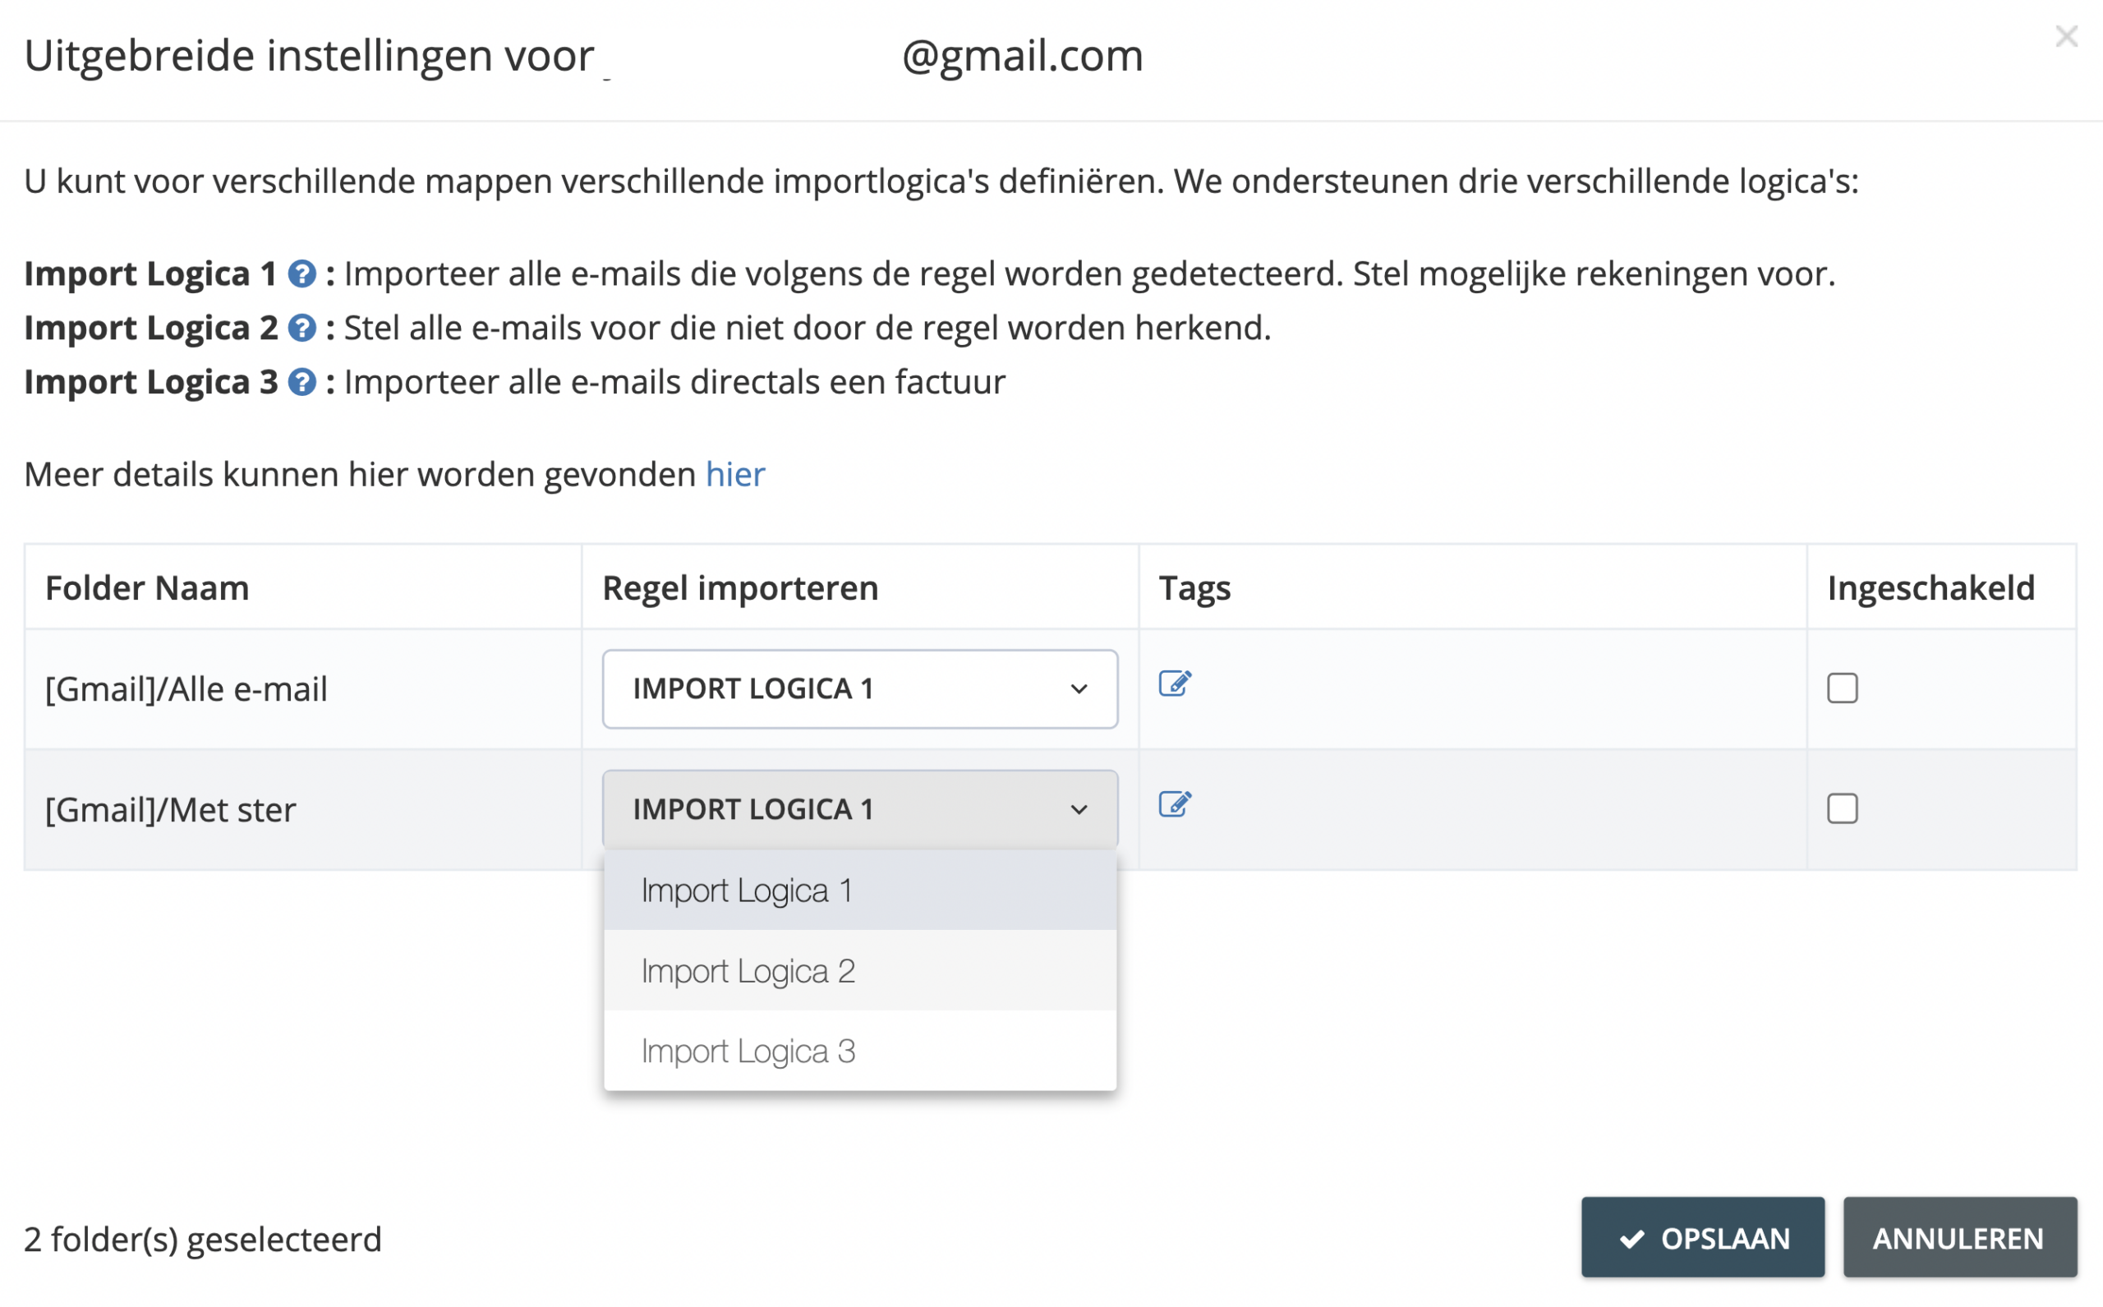Enable the [Gmail]/Alle e-mail folder checkbox
The image size is (2103, 1307).
pyautogui.click(x=1842, y=689)
